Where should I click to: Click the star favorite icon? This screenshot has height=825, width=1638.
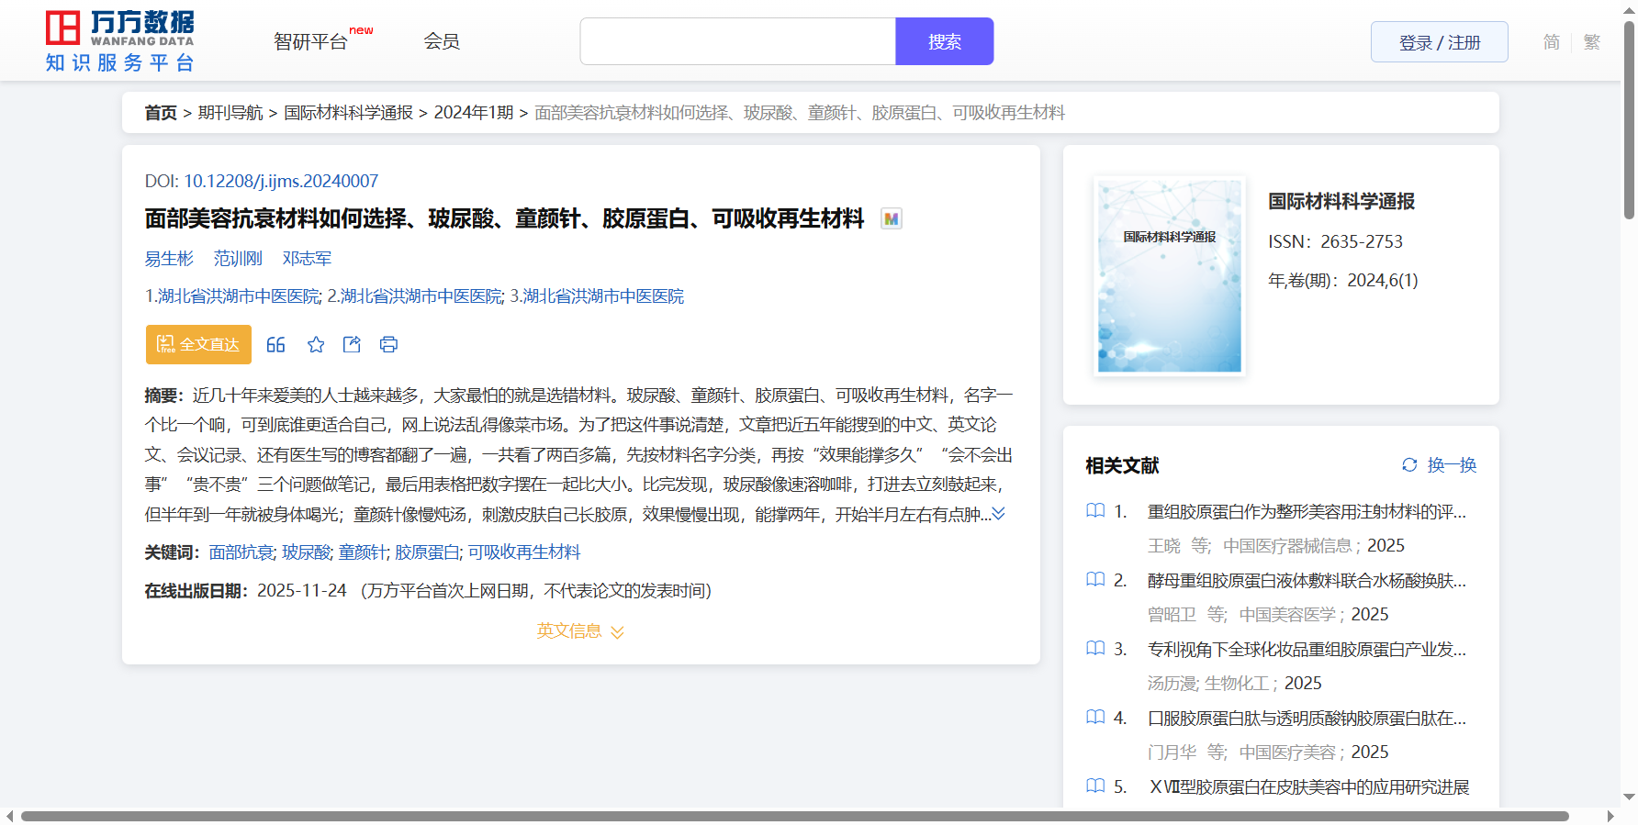coord(316,345)
